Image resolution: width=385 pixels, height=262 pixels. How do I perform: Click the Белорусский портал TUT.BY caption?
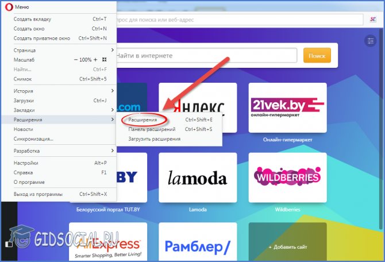(108, 210)
